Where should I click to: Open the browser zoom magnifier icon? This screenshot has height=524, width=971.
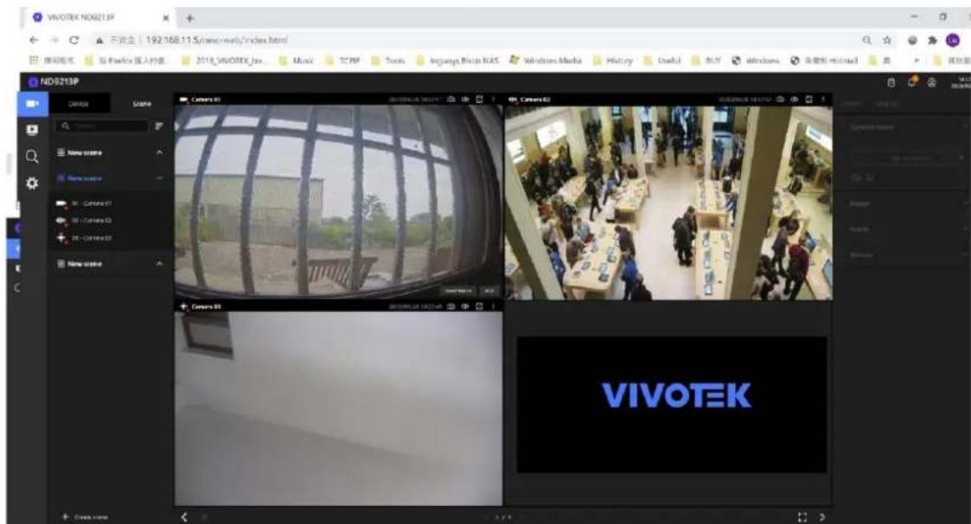tap(867, 41)
